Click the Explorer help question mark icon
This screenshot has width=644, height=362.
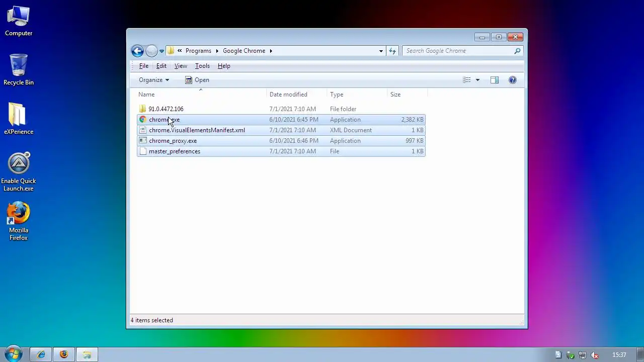[513, 80]
